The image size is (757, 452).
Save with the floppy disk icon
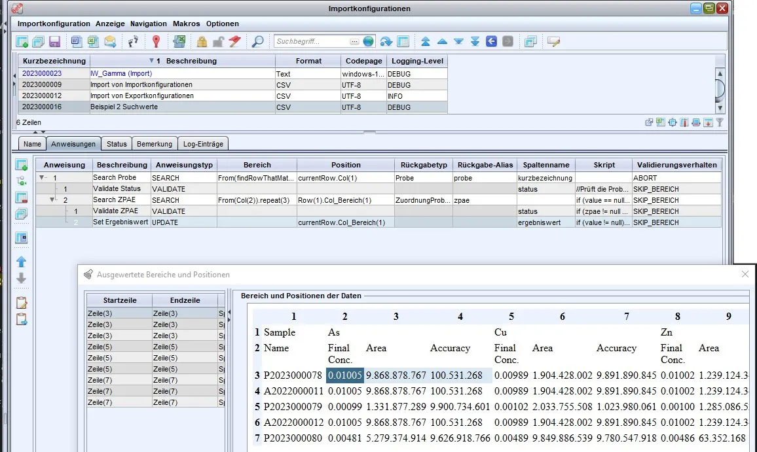click(x=54, y=41)
